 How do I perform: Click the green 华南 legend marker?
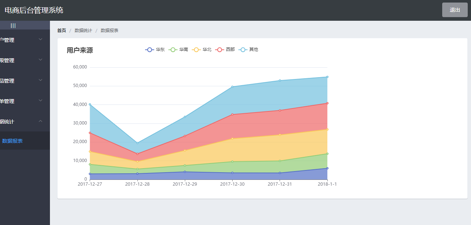(173, 50)
